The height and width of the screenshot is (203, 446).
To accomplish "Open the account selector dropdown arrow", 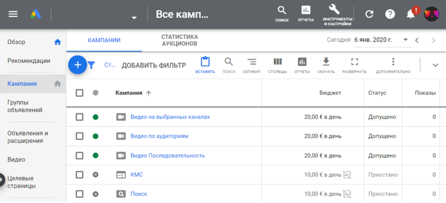I will tap(134, 18).
